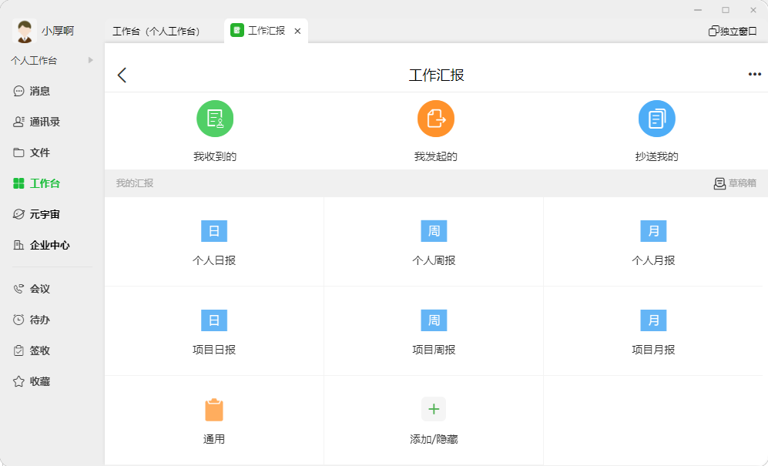Open 消息 messages in sidebar
Viewport: 768px width, 466px height.
click(x=32, y=91)
